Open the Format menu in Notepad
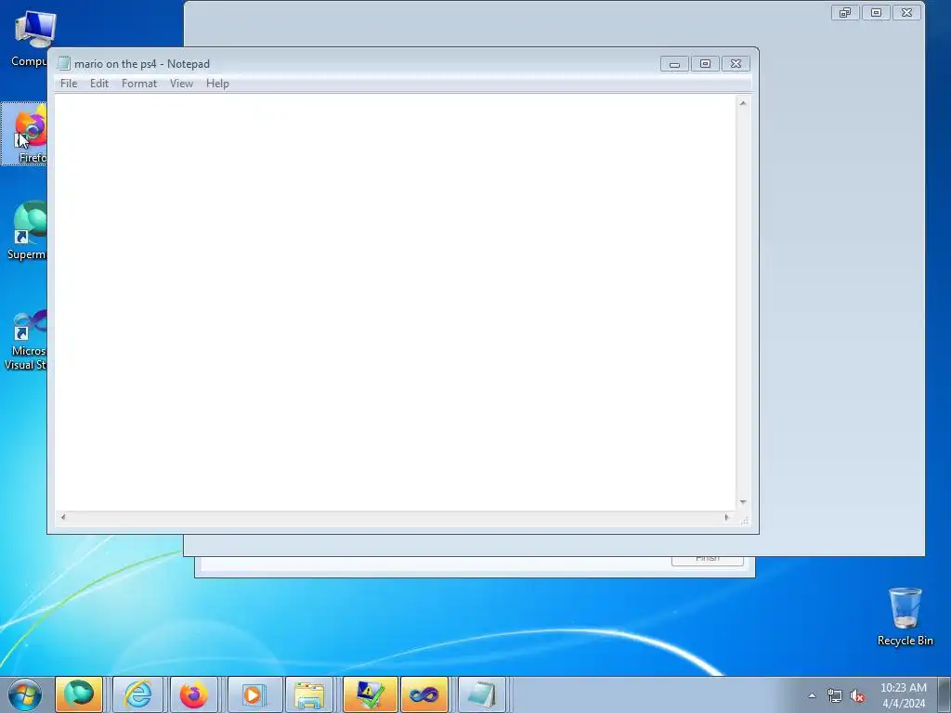 click(139, 84)
